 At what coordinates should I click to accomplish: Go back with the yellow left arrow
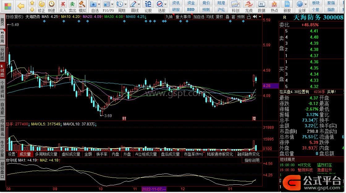click(20, 6)
